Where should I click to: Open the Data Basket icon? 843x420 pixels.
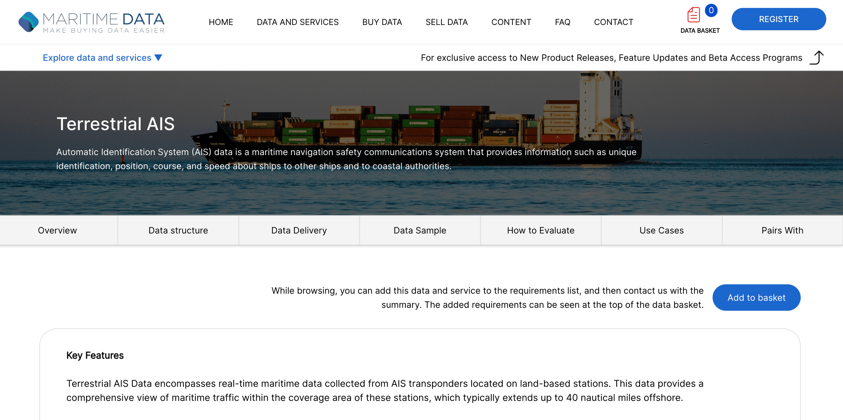(x=693, y=15)
